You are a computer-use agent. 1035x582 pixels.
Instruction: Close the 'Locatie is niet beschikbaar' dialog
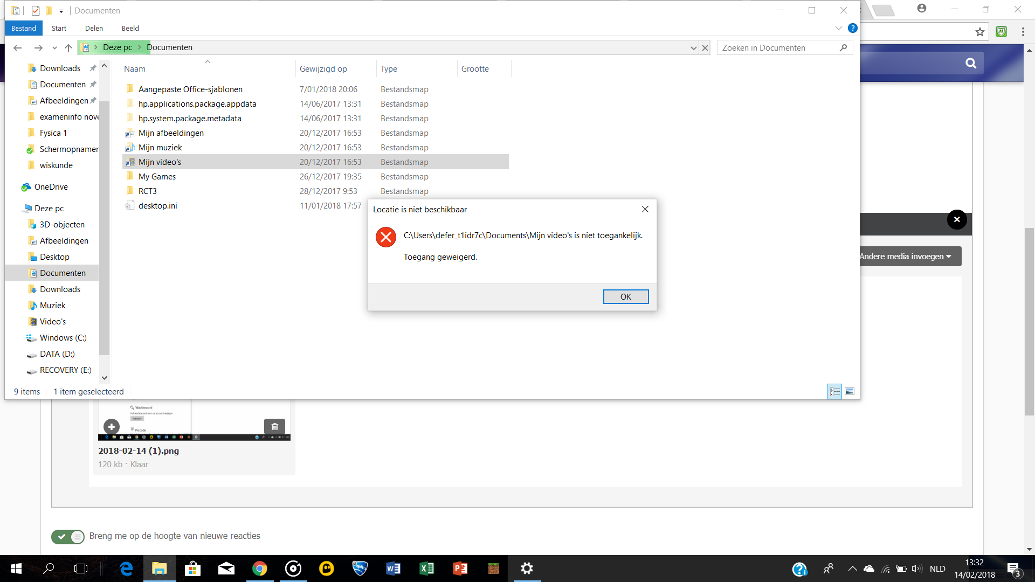[x=645, y=209]
